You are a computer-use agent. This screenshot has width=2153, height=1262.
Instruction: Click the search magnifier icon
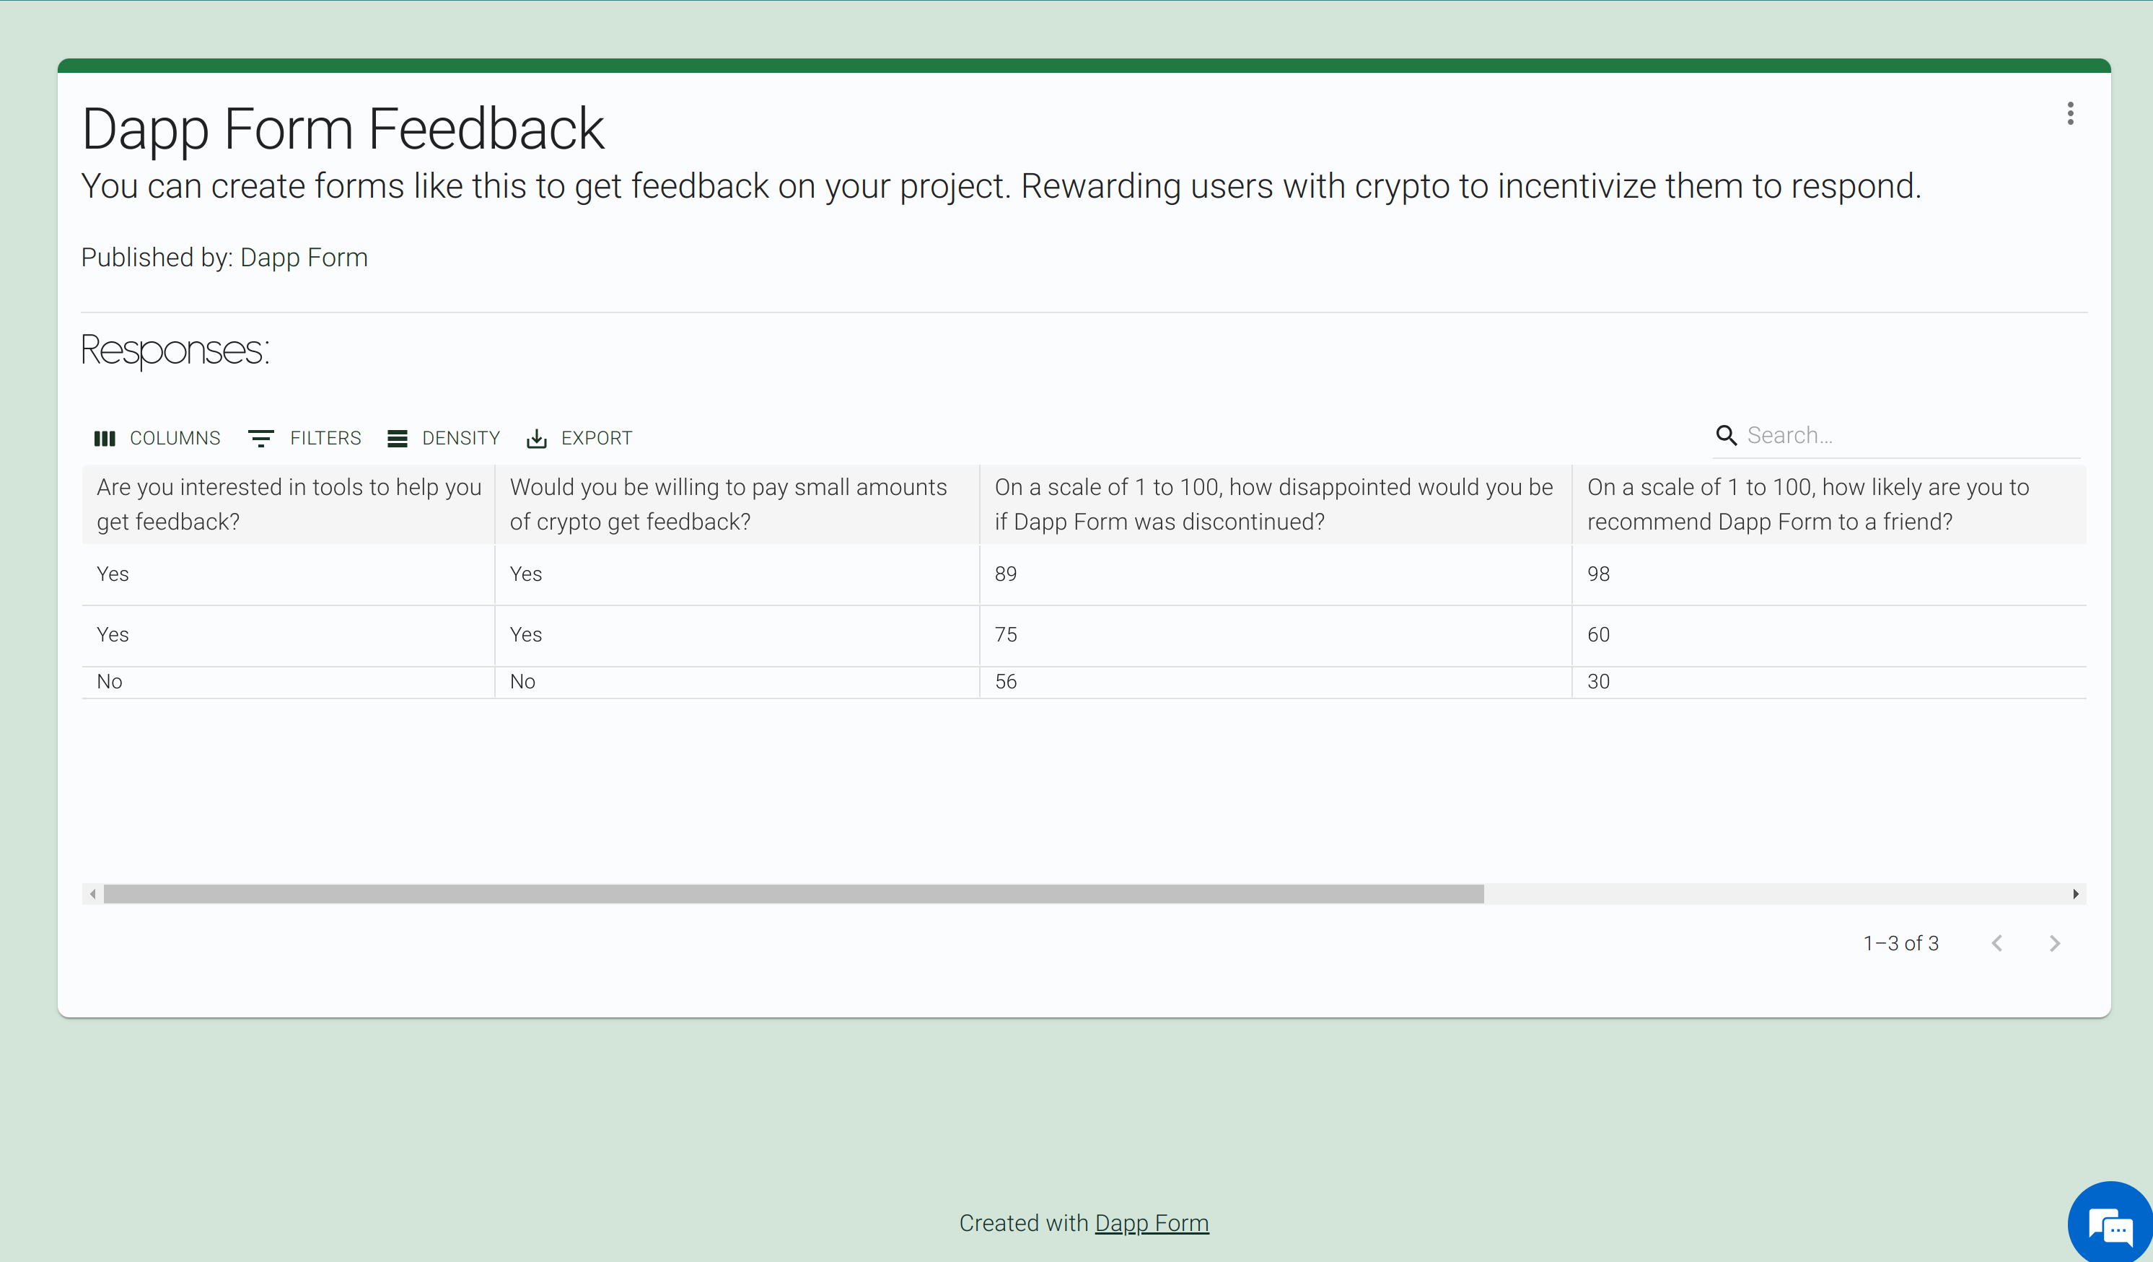pyautogui.click(x=1726, y=436)
